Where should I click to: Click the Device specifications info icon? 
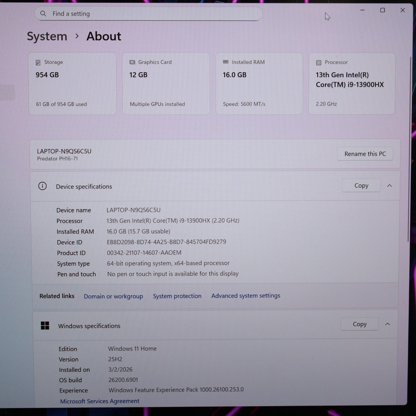(42, 186)
